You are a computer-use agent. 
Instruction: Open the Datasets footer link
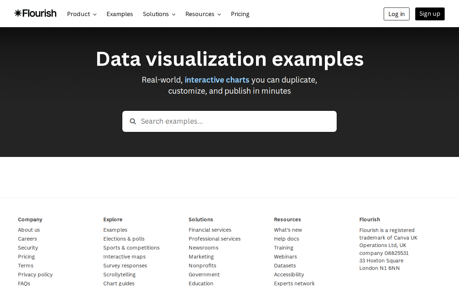click(285, 266)
